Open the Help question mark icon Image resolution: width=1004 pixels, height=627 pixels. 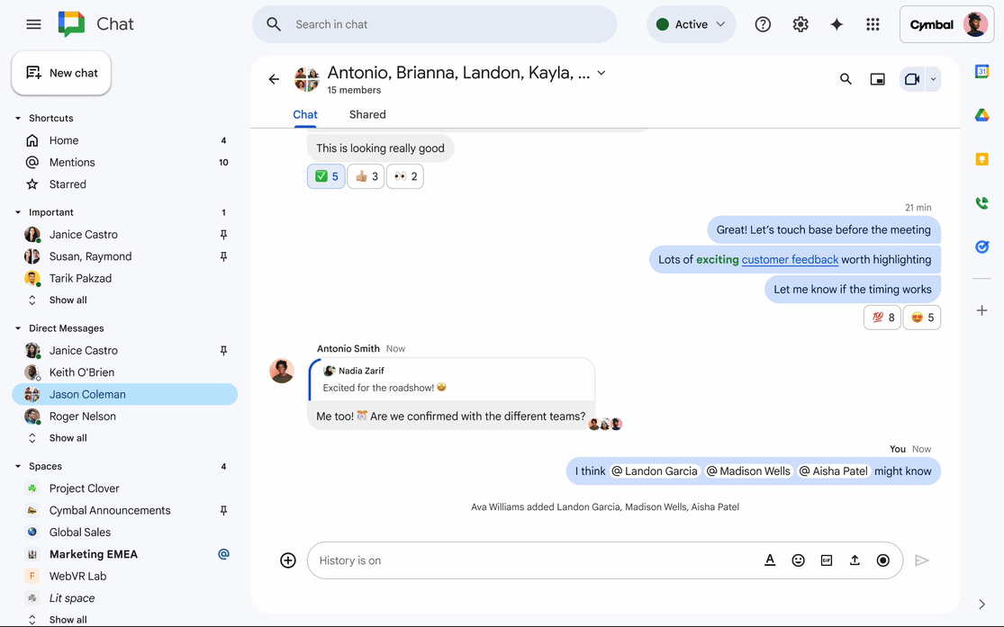tap(763, 24)
